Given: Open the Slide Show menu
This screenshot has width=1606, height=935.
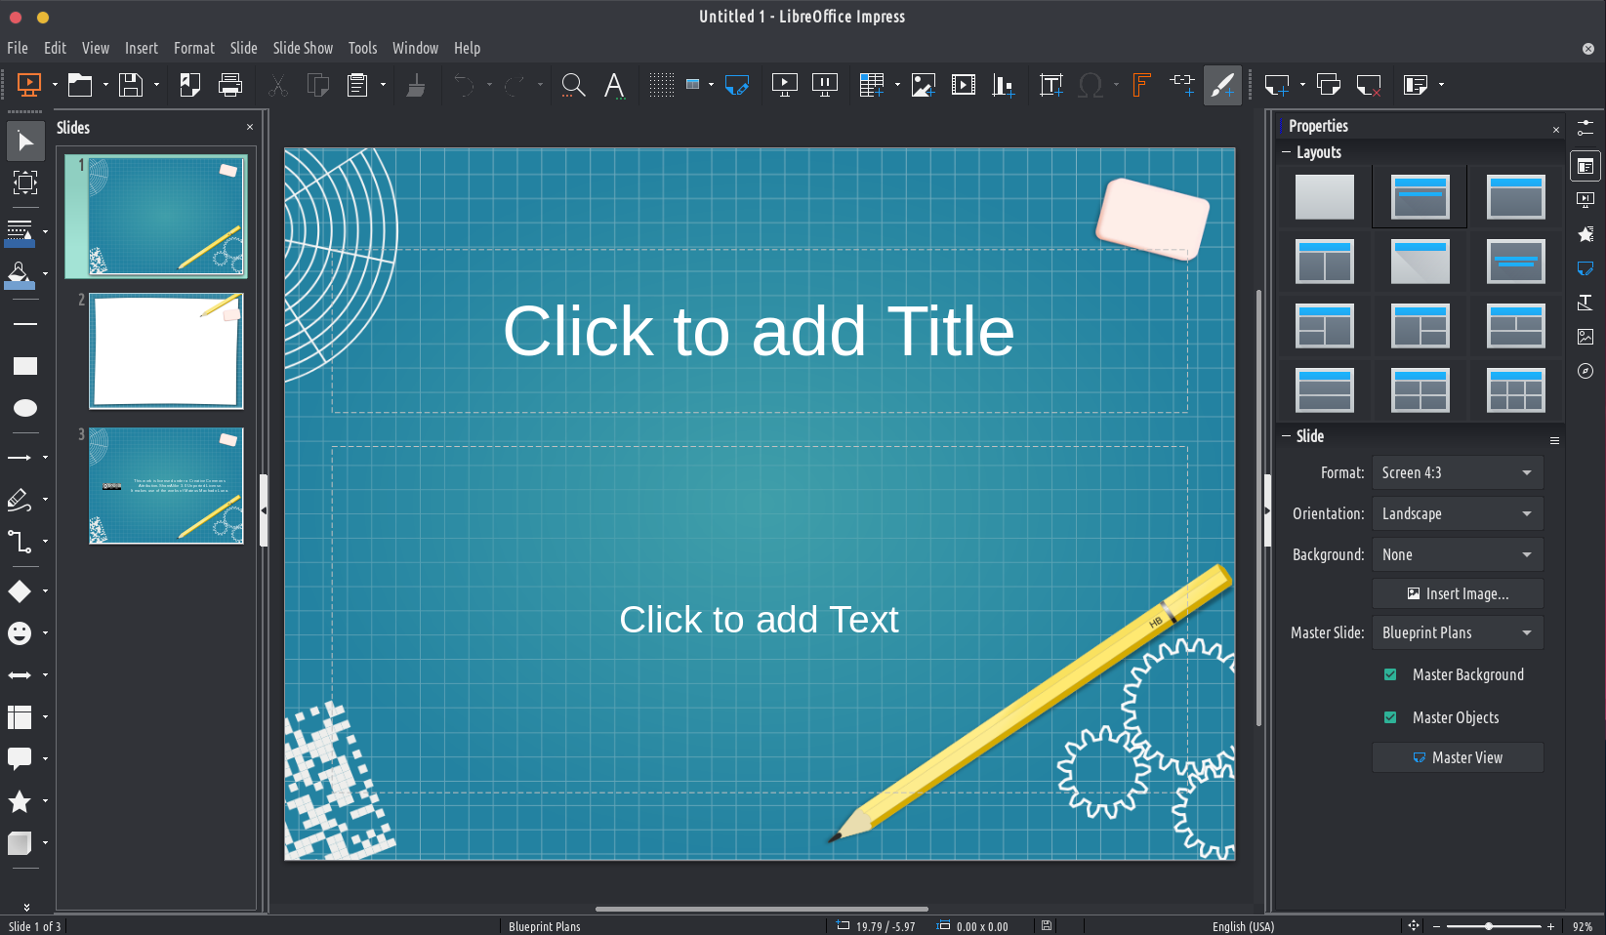Looking at the screenshot, I should click(303, 48).
